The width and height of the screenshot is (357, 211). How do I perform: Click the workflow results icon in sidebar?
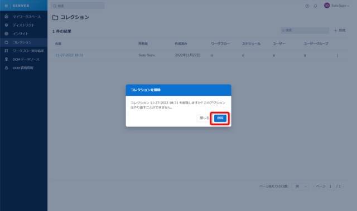(x=6, y=51)
